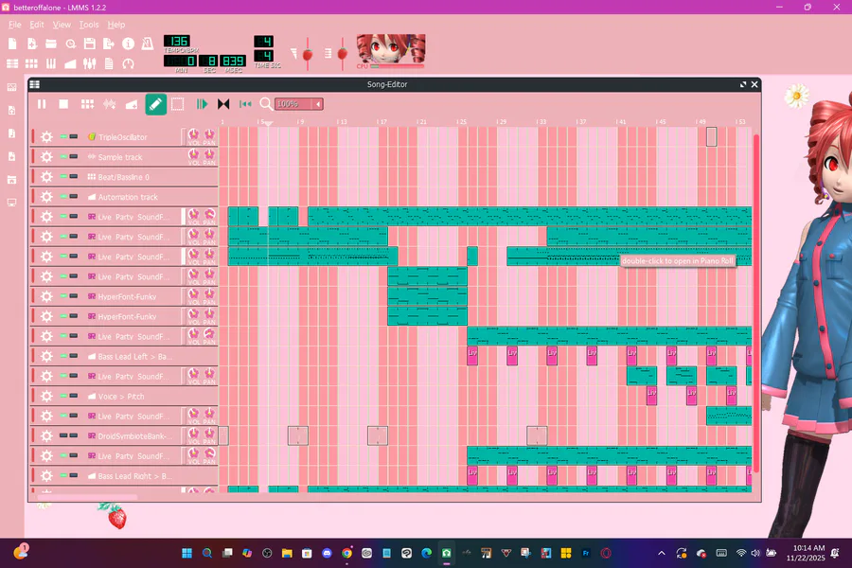Mute the TripleOscillator track
This screenshot has width=852, height=568.
pos(63,136)
